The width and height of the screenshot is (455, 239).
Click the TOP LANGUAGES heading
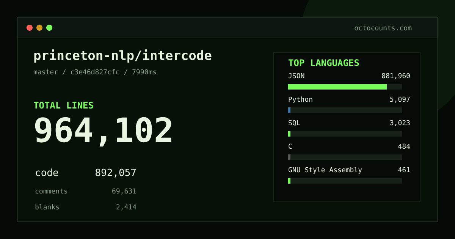(323, 63)
